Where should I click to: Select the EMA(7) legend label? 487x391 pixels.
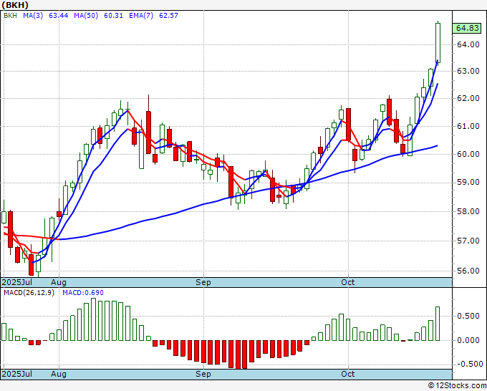[x=141, y=16]
